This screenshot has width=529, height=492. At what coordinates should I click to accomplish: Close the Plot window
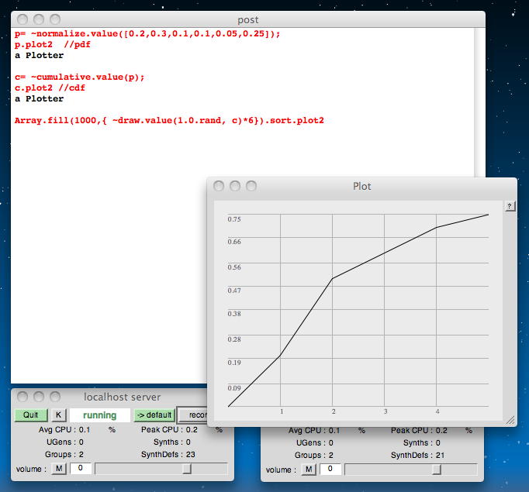(x=220, y=186)
